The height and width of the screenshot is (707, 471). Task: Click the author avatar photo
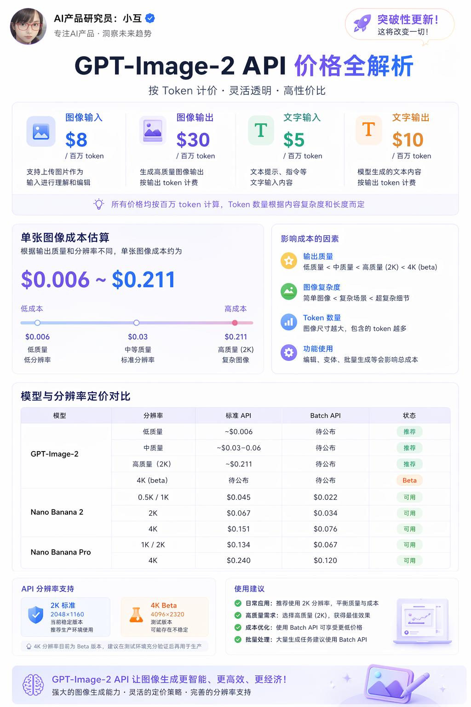pos(28,26)
